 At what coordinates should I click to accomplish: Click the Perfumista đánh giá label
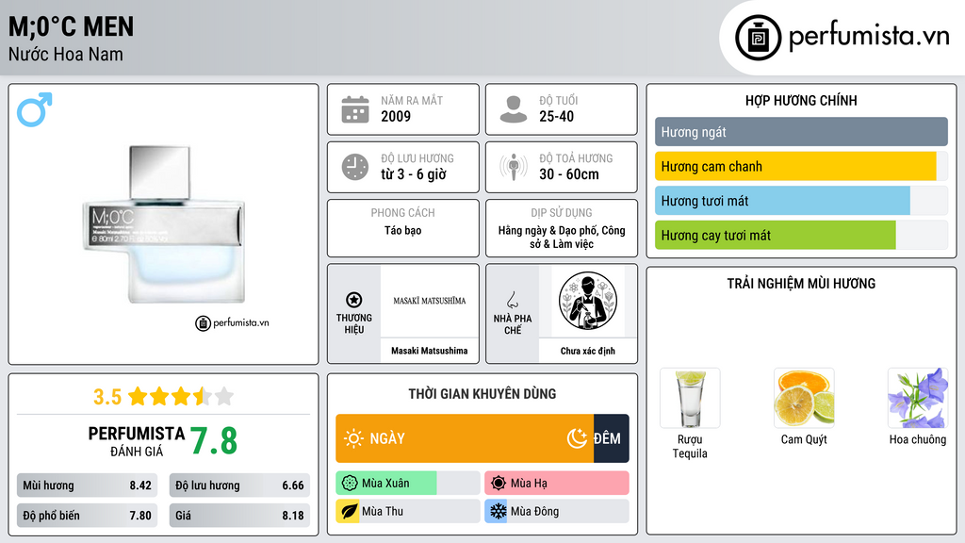(x=137, y=441)
